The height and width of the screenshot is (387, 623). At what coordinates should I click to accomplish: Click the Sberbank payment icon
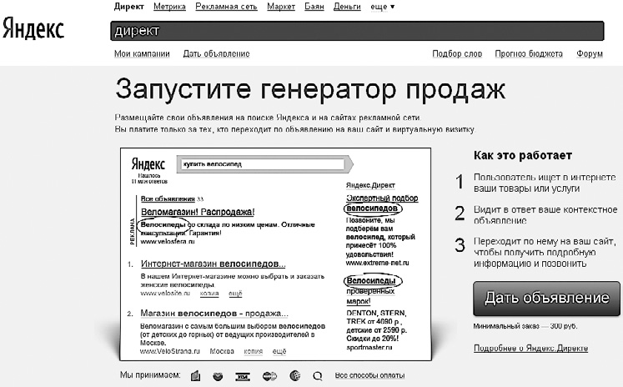(x=218, y=376)
